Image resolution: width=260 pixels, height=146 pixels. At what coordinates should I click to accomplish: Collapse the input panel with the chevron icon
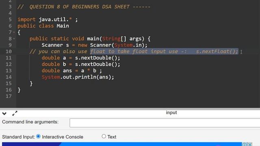pyautogui.click(x=4, y=114)
